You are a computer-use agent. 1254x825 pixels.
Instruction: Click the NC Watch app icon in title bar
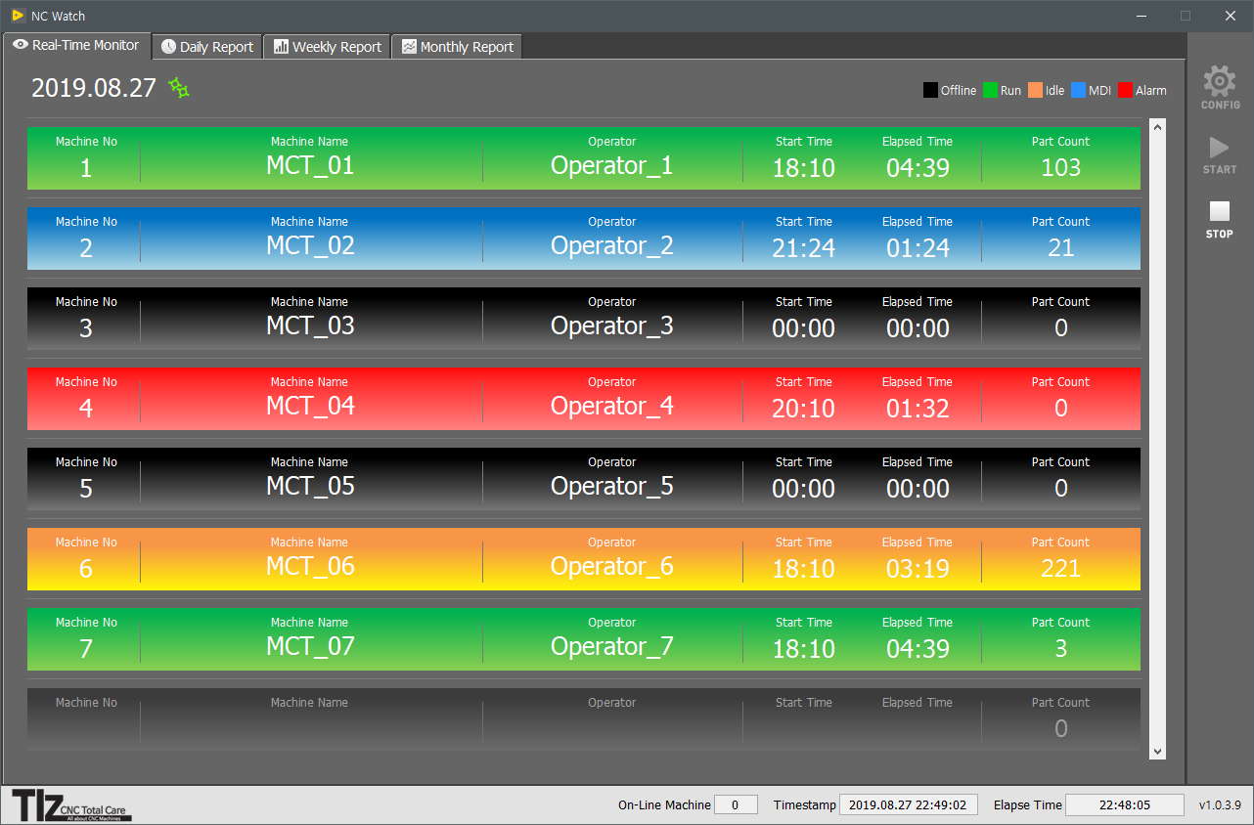point(18,16)
